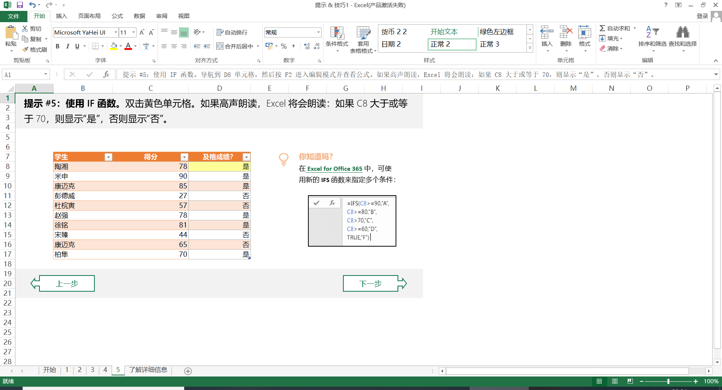Toggle italic formatting
The image size is (722, 390).
(x=67, y=46)
